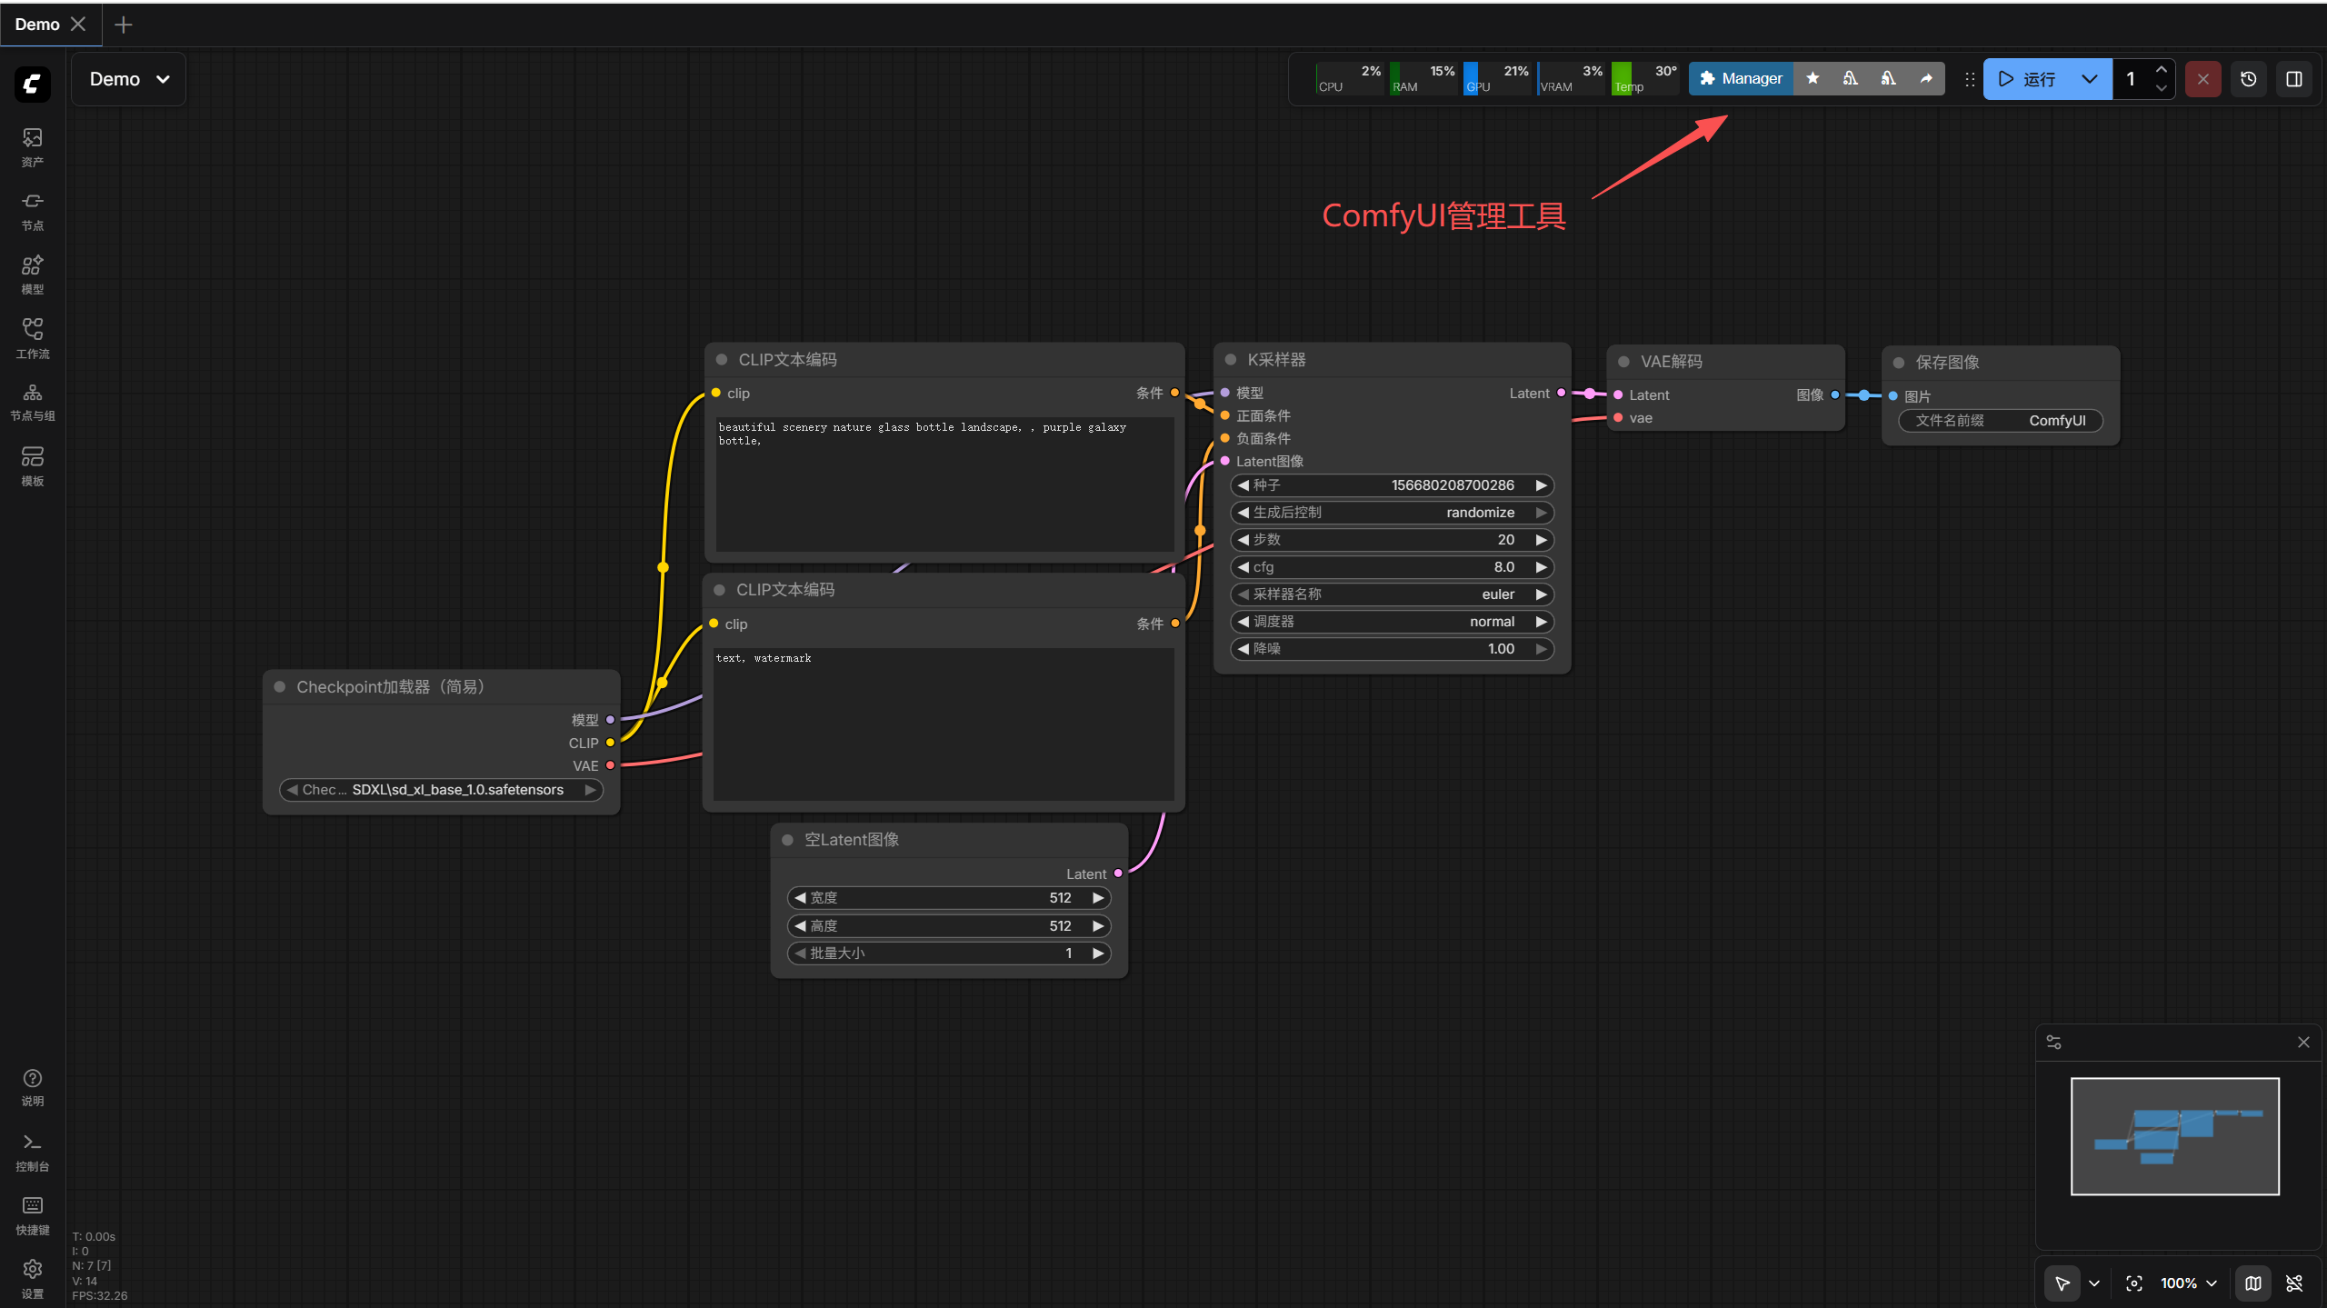Open the Run (运行) options dropdown arrow
Image resolution: width=2327 pixels, height=1308 pixels.
2090,79
